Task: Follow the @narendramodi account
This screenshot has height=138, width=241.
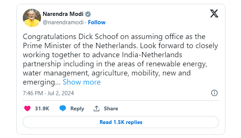Action: pyautogui.click(x=97, y=22)
